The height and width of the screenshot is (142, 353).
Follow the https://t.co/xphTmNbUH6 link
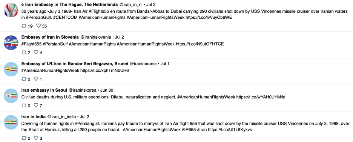[x=104, y=71]
